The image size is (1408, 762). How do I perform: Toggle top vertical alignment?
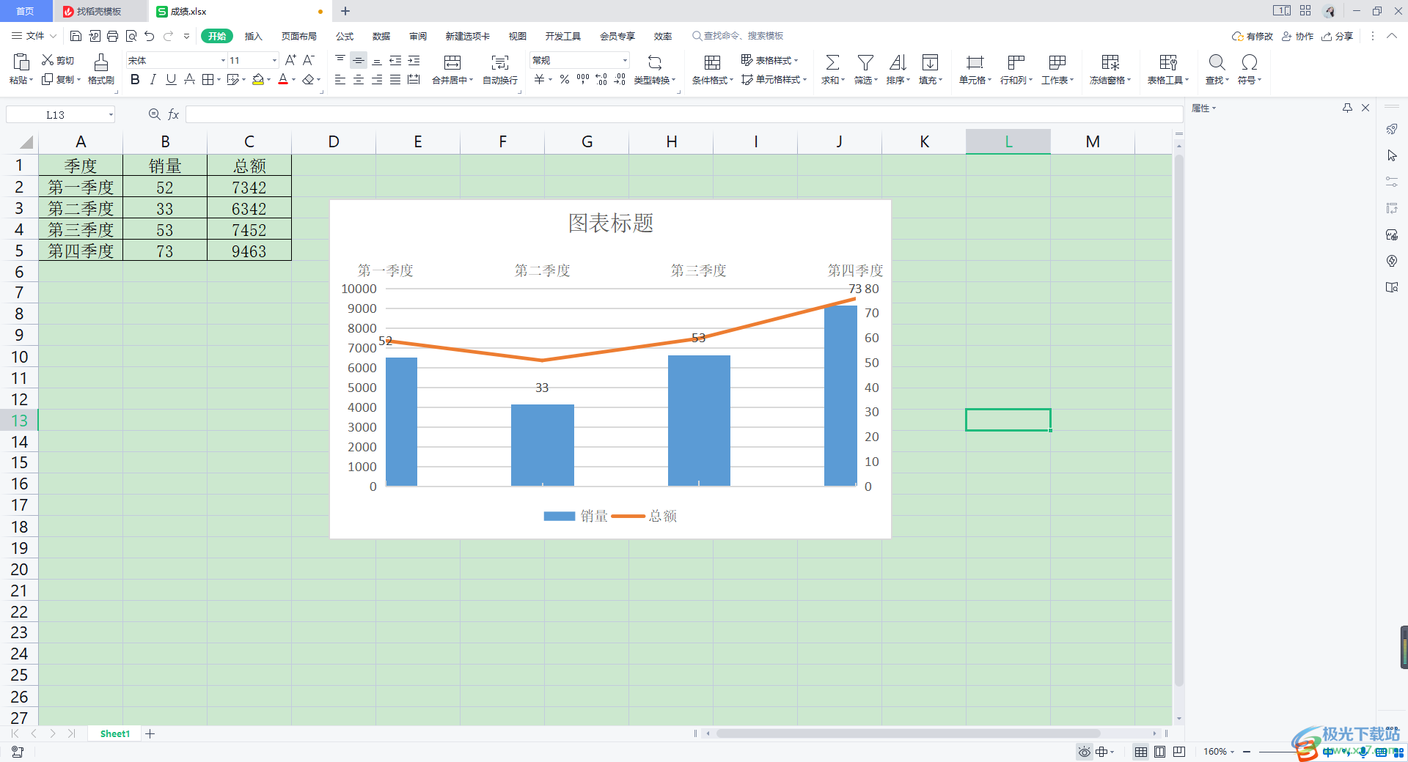(340, 60)
